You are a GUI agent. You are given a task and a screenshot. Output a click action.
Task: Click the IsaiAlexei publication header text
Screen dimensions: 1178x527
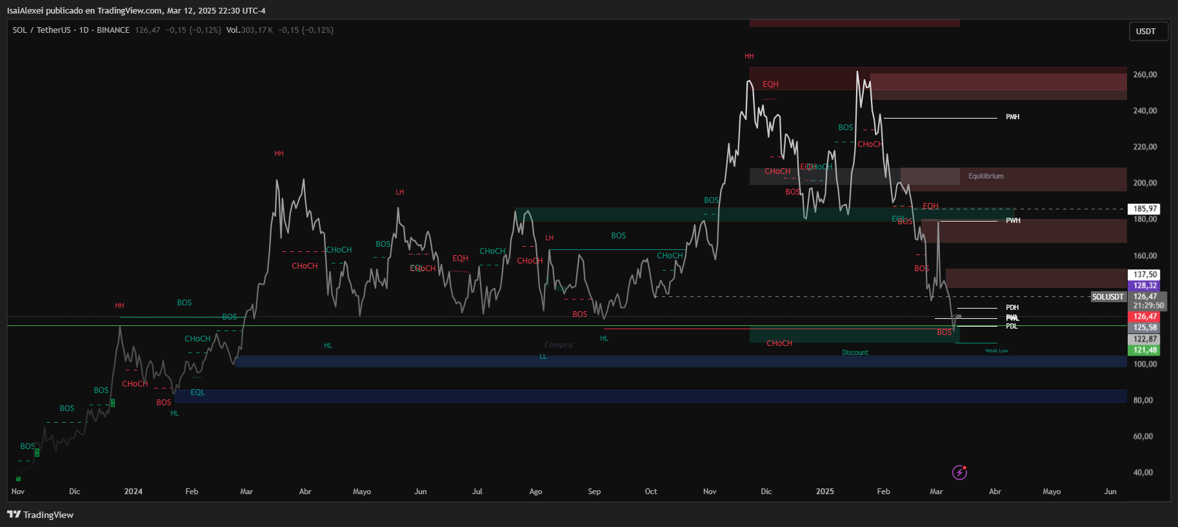pyautogui.click(x=136, y=10)
